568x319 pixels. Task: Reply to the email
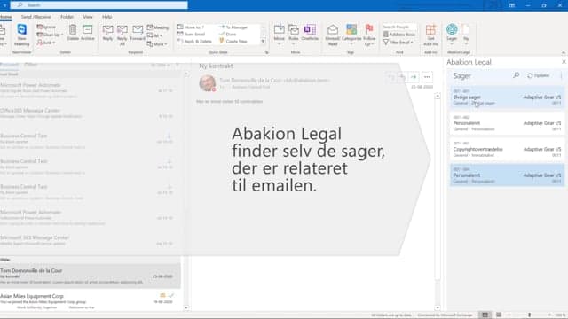107,33
